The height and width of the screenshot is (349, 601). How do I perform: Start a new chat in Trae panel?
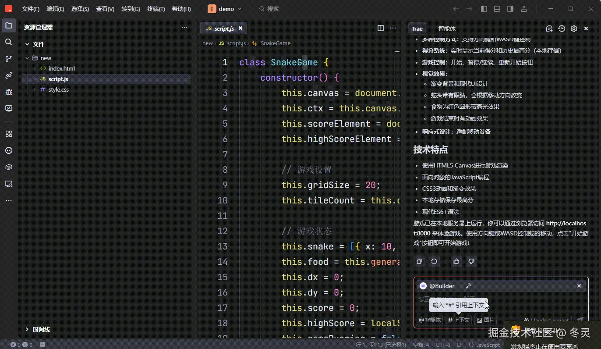549,28
